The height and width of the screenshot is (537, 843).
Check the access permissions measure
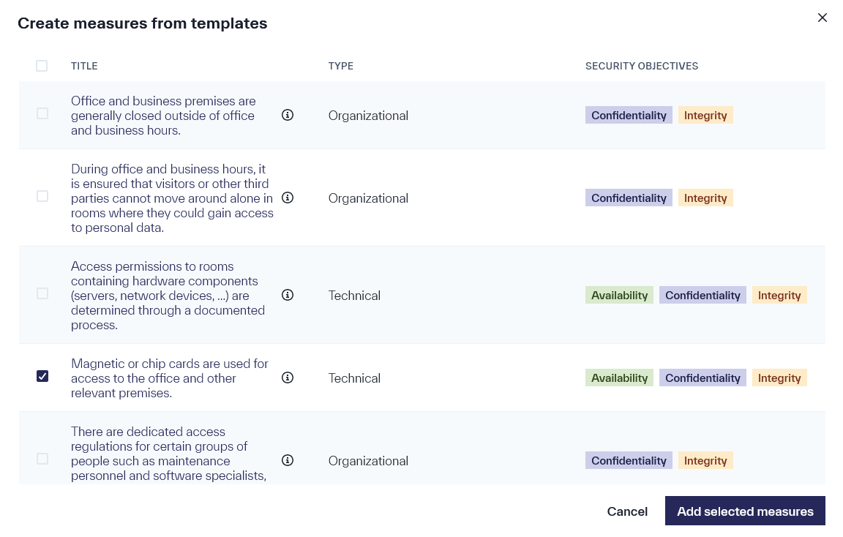tap(42, 293)
